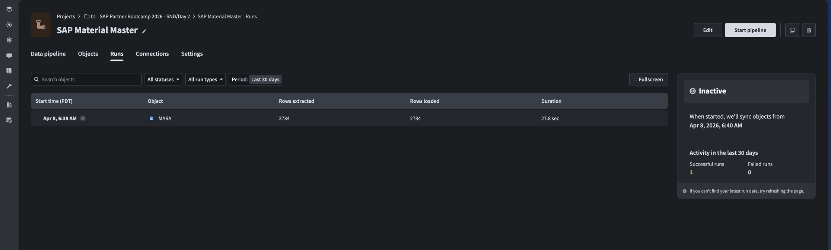
Task: Click the Apr 8, 2026, 6:40 AM sync date
Action: pos(716,125)
